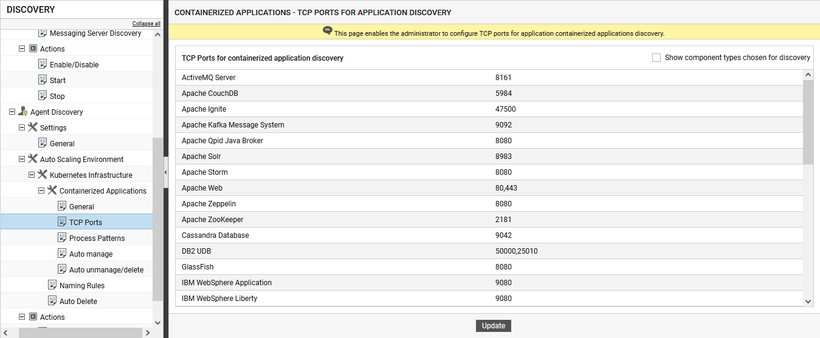Select Enable/Disable under Actions
This screenshot has width=820, height=338.
point(74,65)
